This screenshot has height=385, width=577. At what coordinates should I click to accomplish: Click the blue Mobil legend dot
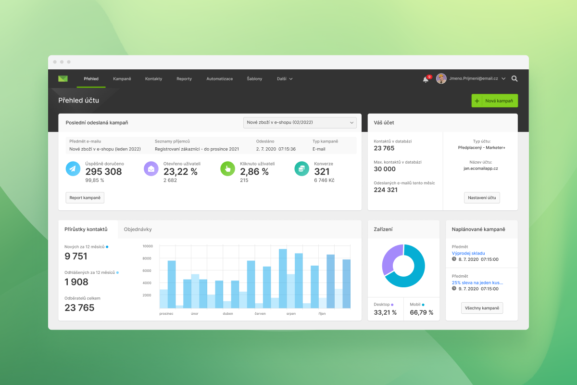coord(423,305)
